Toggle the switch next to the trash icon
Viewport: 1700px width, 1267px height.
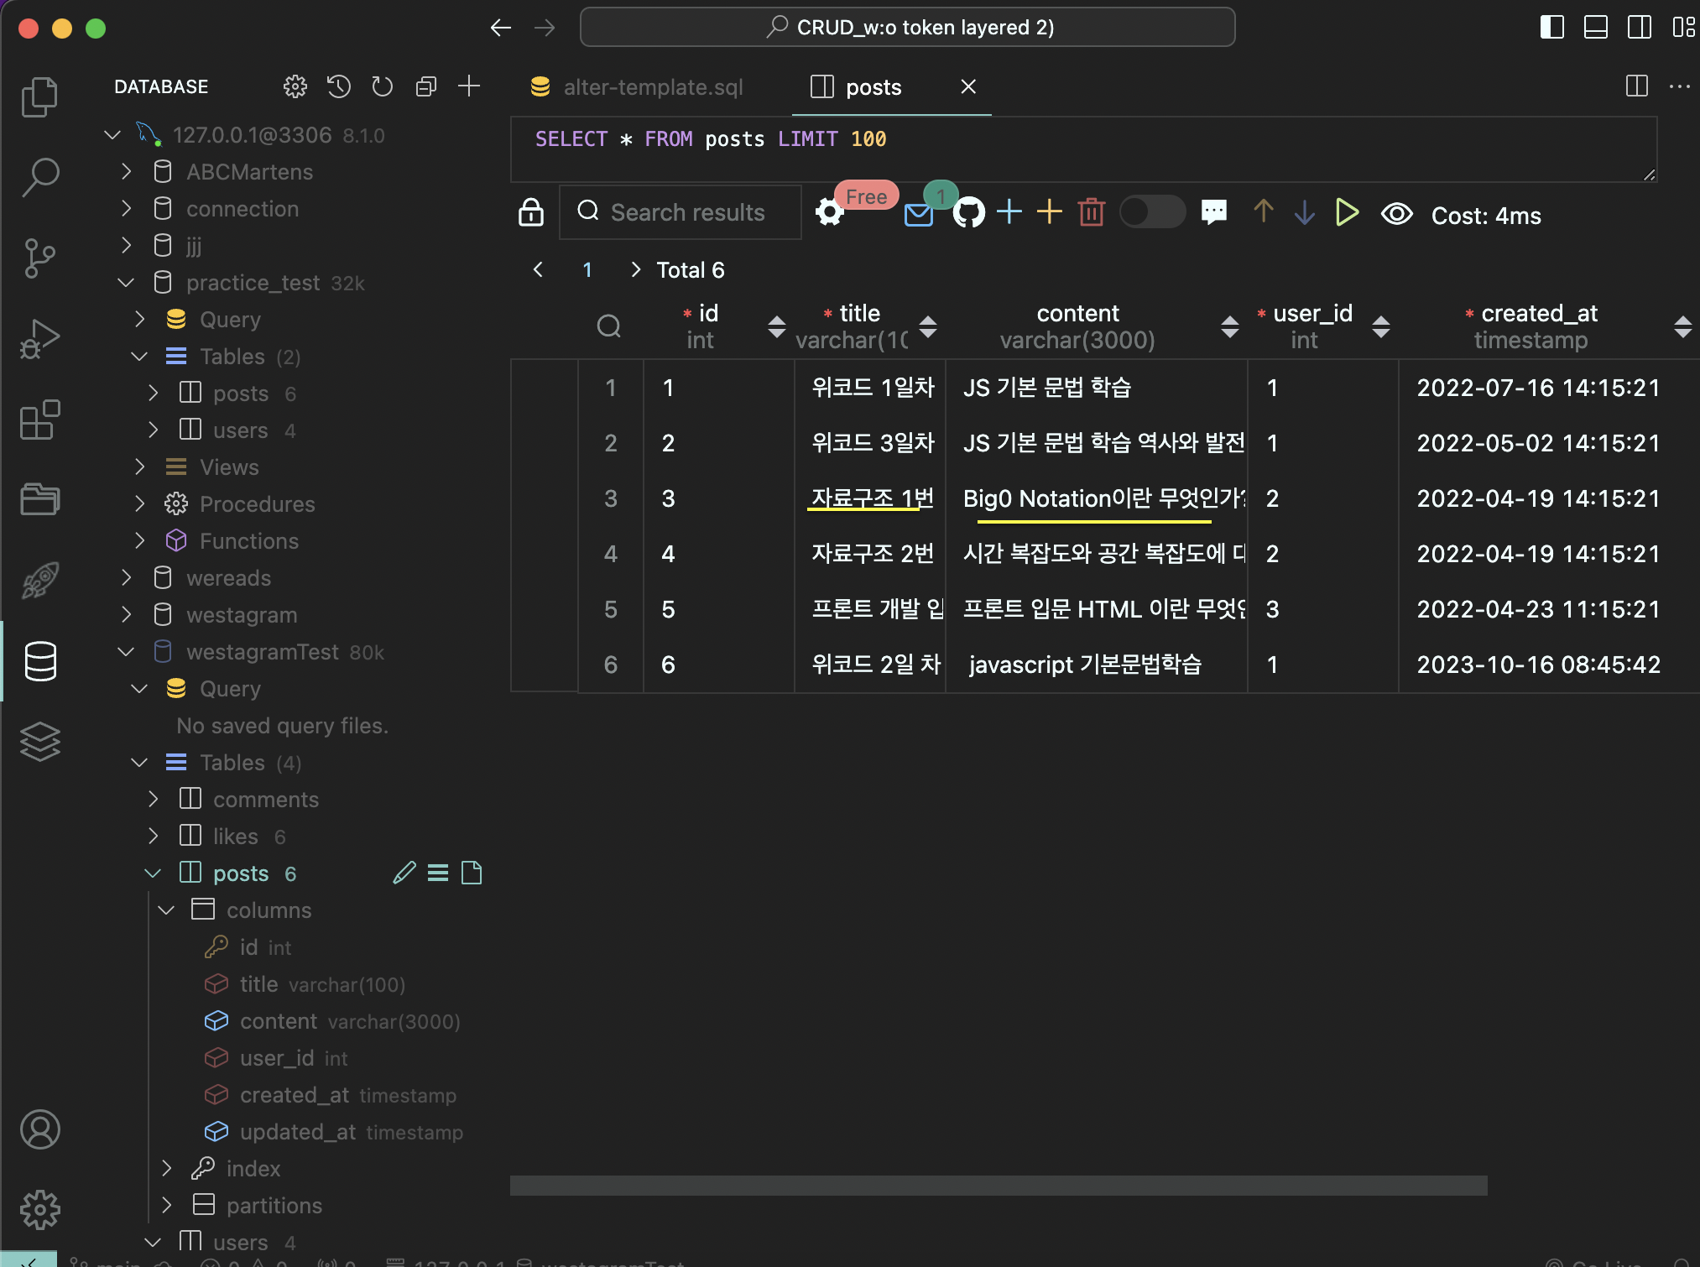click(x=1152, y=212)
